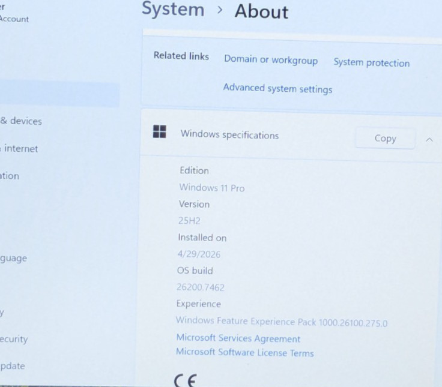The height and width of the screenshot is (387, 442).
Task: Click the Account text in the sidebar
Action: [x=14, y=19]
